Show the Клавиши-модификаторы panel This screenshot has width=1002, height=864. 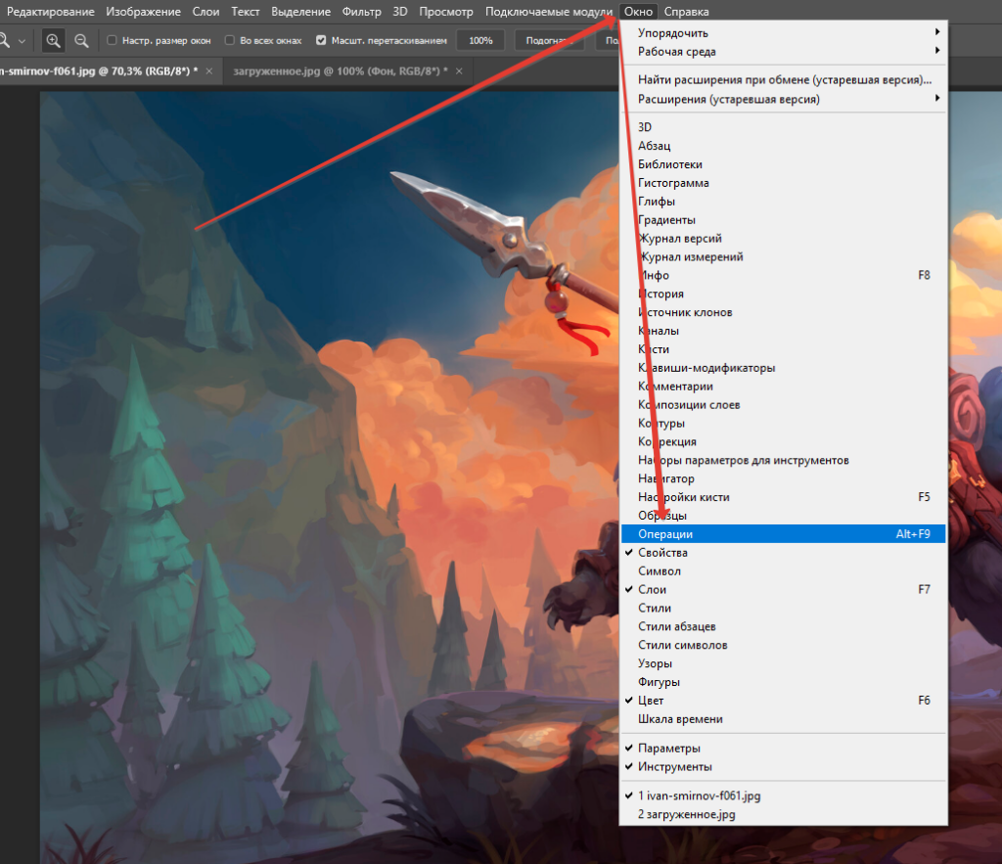click(784, 368)
